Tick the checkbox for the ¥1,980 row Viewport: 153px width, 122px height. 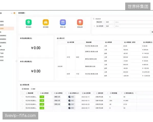point(22,100)
